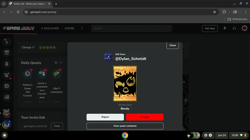
Task: Open @Dylan_Schmidt profile link
Action: point(131,59)
